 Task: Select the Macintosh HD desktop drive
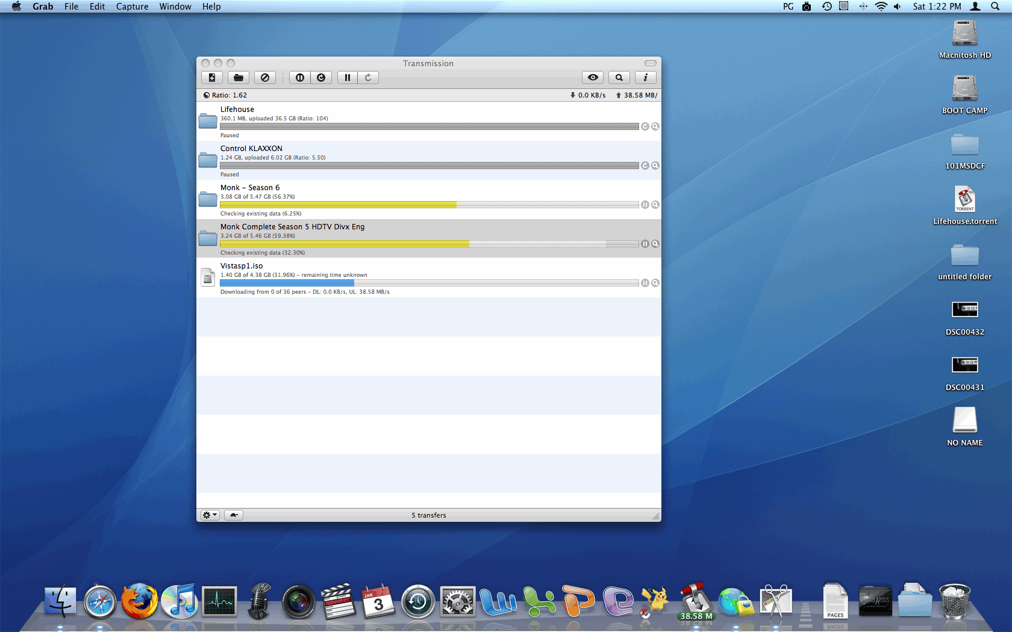pos(965,40)
